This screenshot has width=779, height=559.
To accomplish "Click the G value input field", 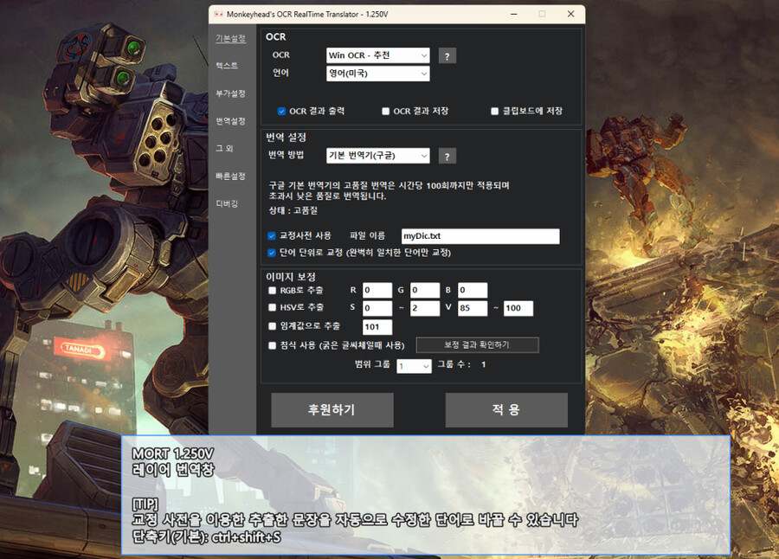I will (x=425, y=290).
